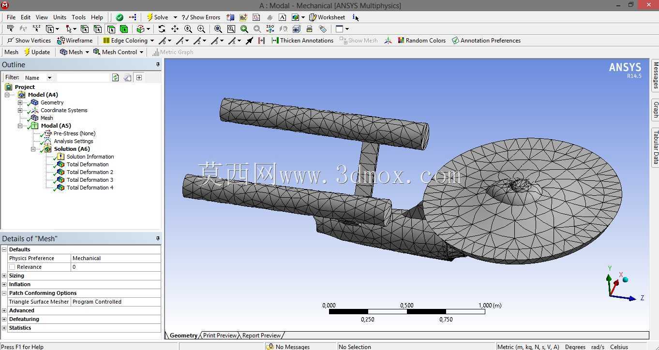Open the Mesh Control dropdown
The width and height of the screenshot is (659, 350).
coord(141,52)
